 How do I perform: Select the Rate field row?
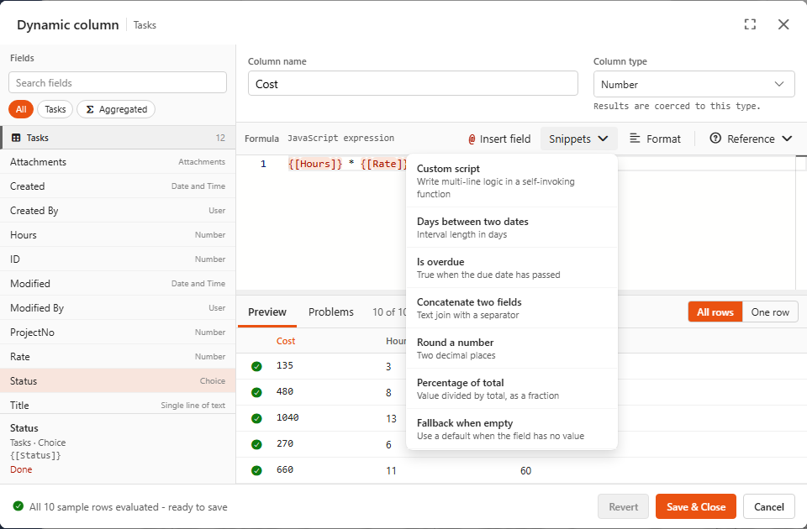pos(118,356)
